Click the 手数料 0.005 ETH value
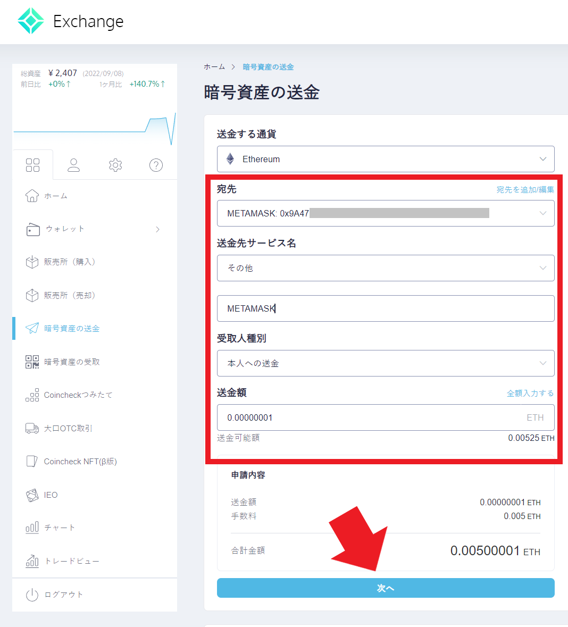The width and height of the screenshot is (568, 627). [x=522, y=516]
